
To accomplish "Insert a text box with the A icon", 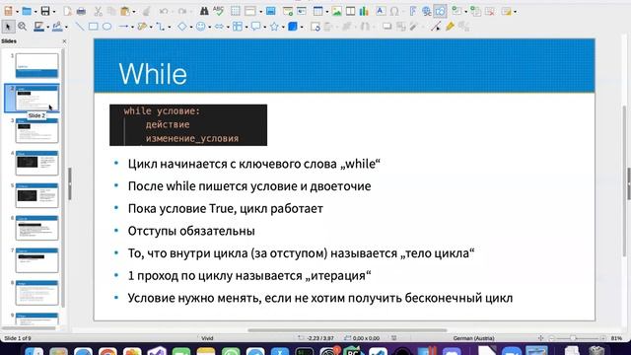I will click(381, 11).
